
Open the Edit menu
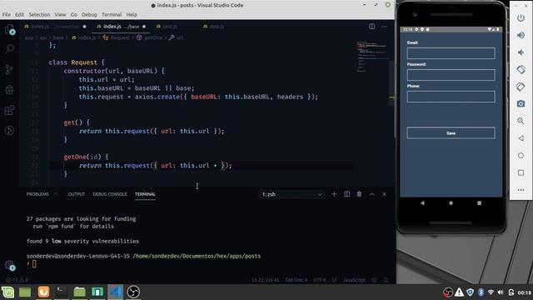19,15
